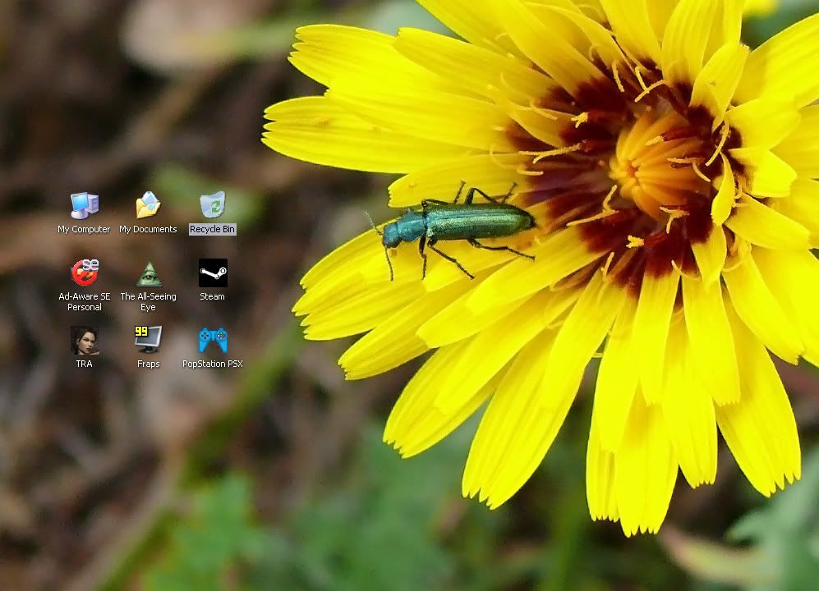
Task: Click the "PopStation PSX" label text
Action: click(x=212, y=364)
